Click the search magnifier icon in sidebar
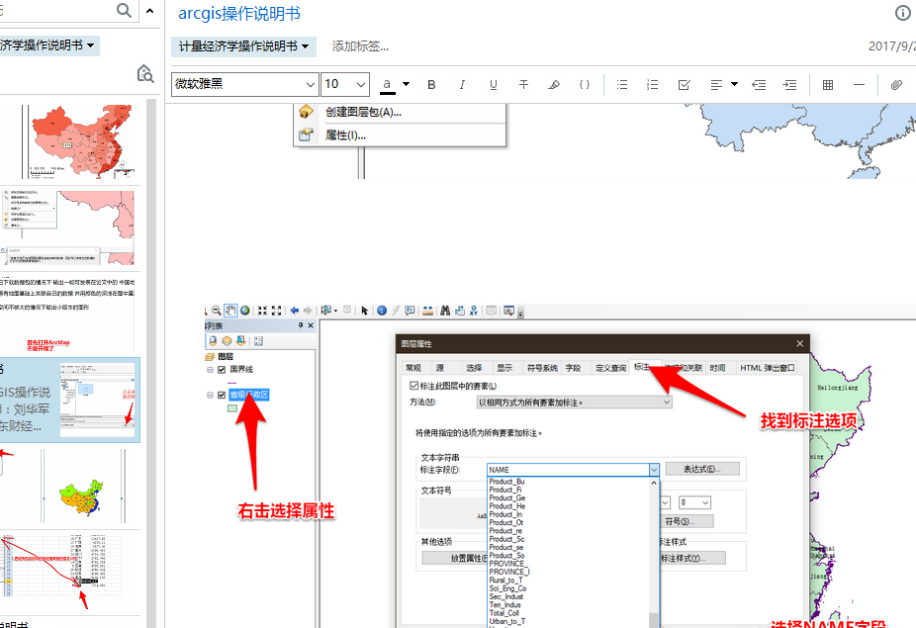916x628 pixels. point(124,10)
